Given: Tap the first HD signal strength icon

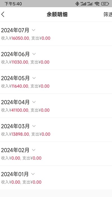Looking at the screenshot, I should pos(83,4).
